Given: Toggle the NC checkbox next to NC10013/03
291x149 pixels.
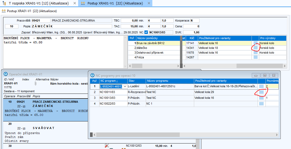Looking at the screenshot, I should 146,32.
